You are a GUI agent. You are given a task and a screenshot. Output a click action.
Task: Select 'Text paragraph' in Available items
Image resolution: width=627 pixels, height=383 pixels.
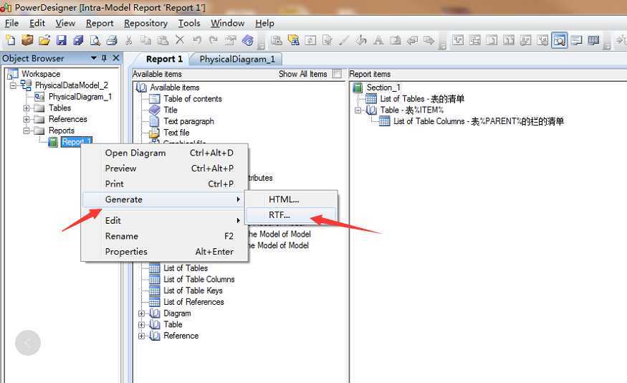click(x=188, y=121)
